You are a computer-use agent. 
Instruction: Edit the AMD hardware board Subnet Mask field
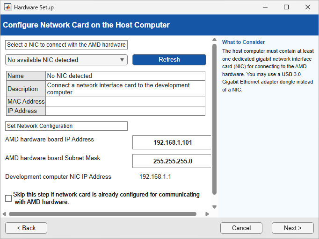(x=172, y=161)
